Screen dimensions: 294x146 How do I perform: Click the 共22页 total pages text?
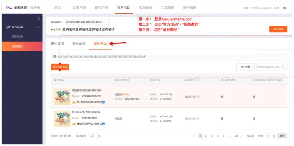[250, 136]
